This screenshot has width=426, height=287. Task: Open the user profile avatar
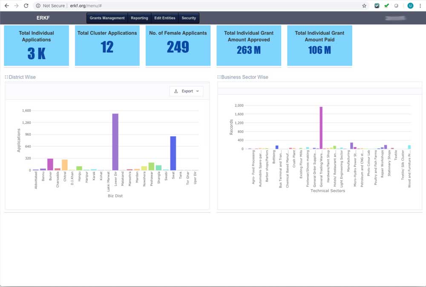410,6
